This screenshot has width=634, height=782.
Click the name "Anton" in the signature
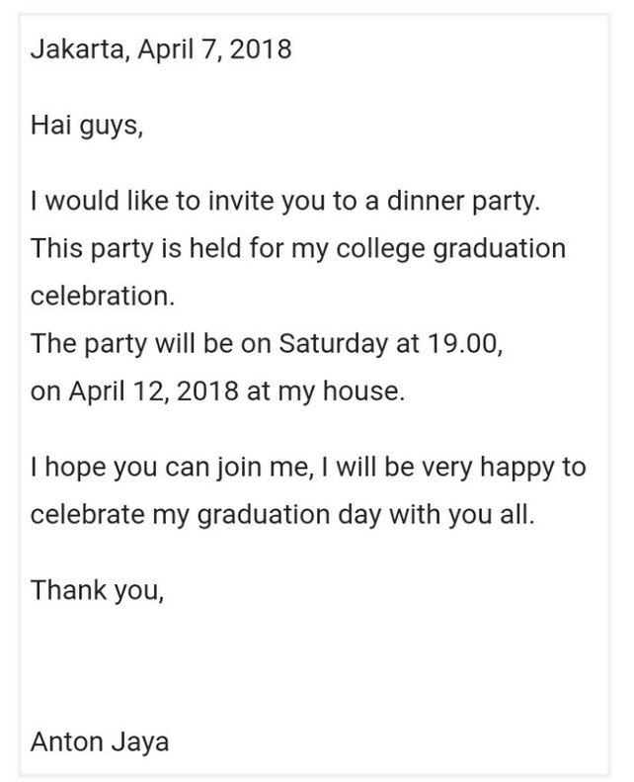coord(66,740)
